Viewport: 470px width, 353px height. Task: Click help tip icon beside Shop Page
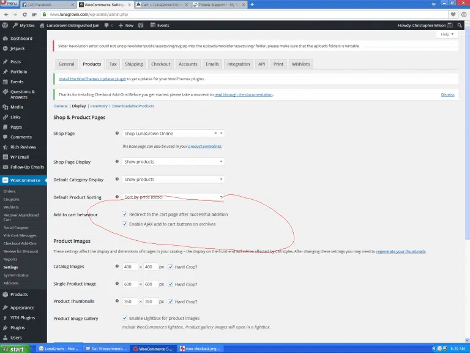(x=117, y=133)
